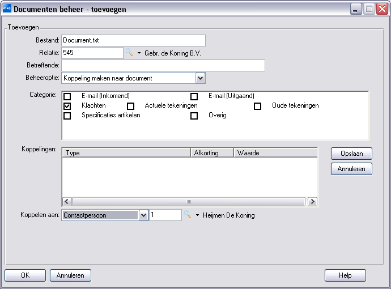
Task: Enable the Actuele tekeningen checkbox
Action: click(131, 106)
